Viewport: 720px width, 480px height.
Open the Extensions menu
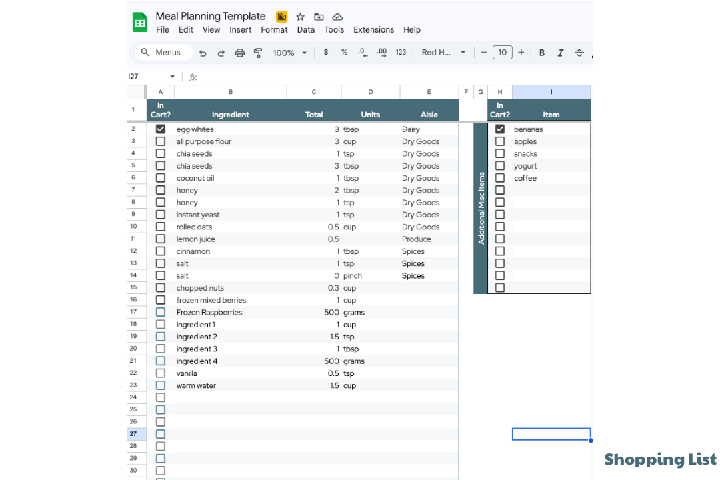tap(374, 30)
